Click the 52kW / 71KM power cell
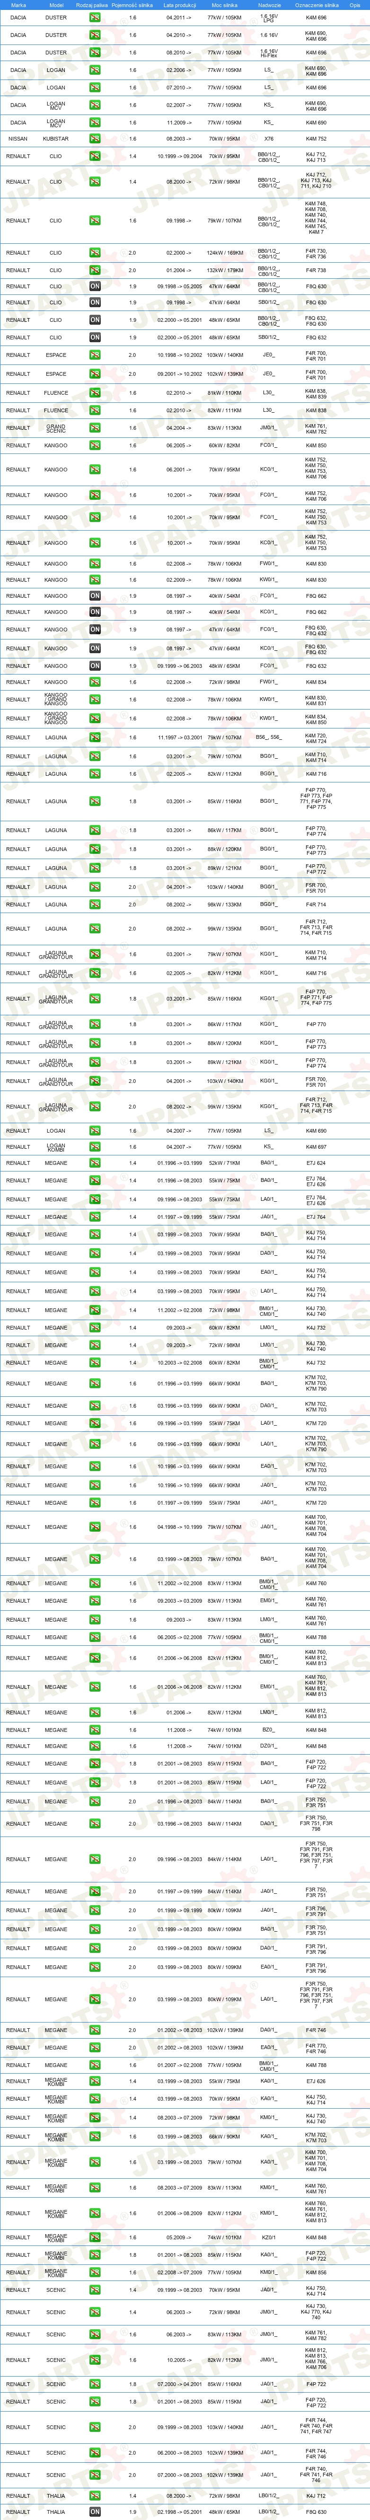The height and width of the screenshot is (2520, 370). [224, 1163]
